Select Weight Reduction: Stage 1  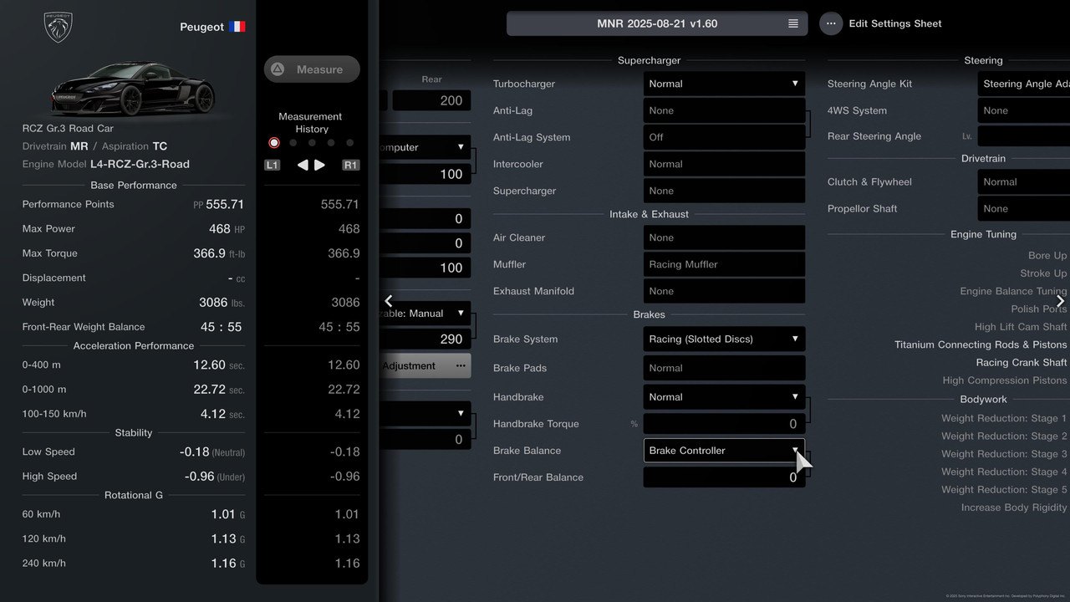1004,418
